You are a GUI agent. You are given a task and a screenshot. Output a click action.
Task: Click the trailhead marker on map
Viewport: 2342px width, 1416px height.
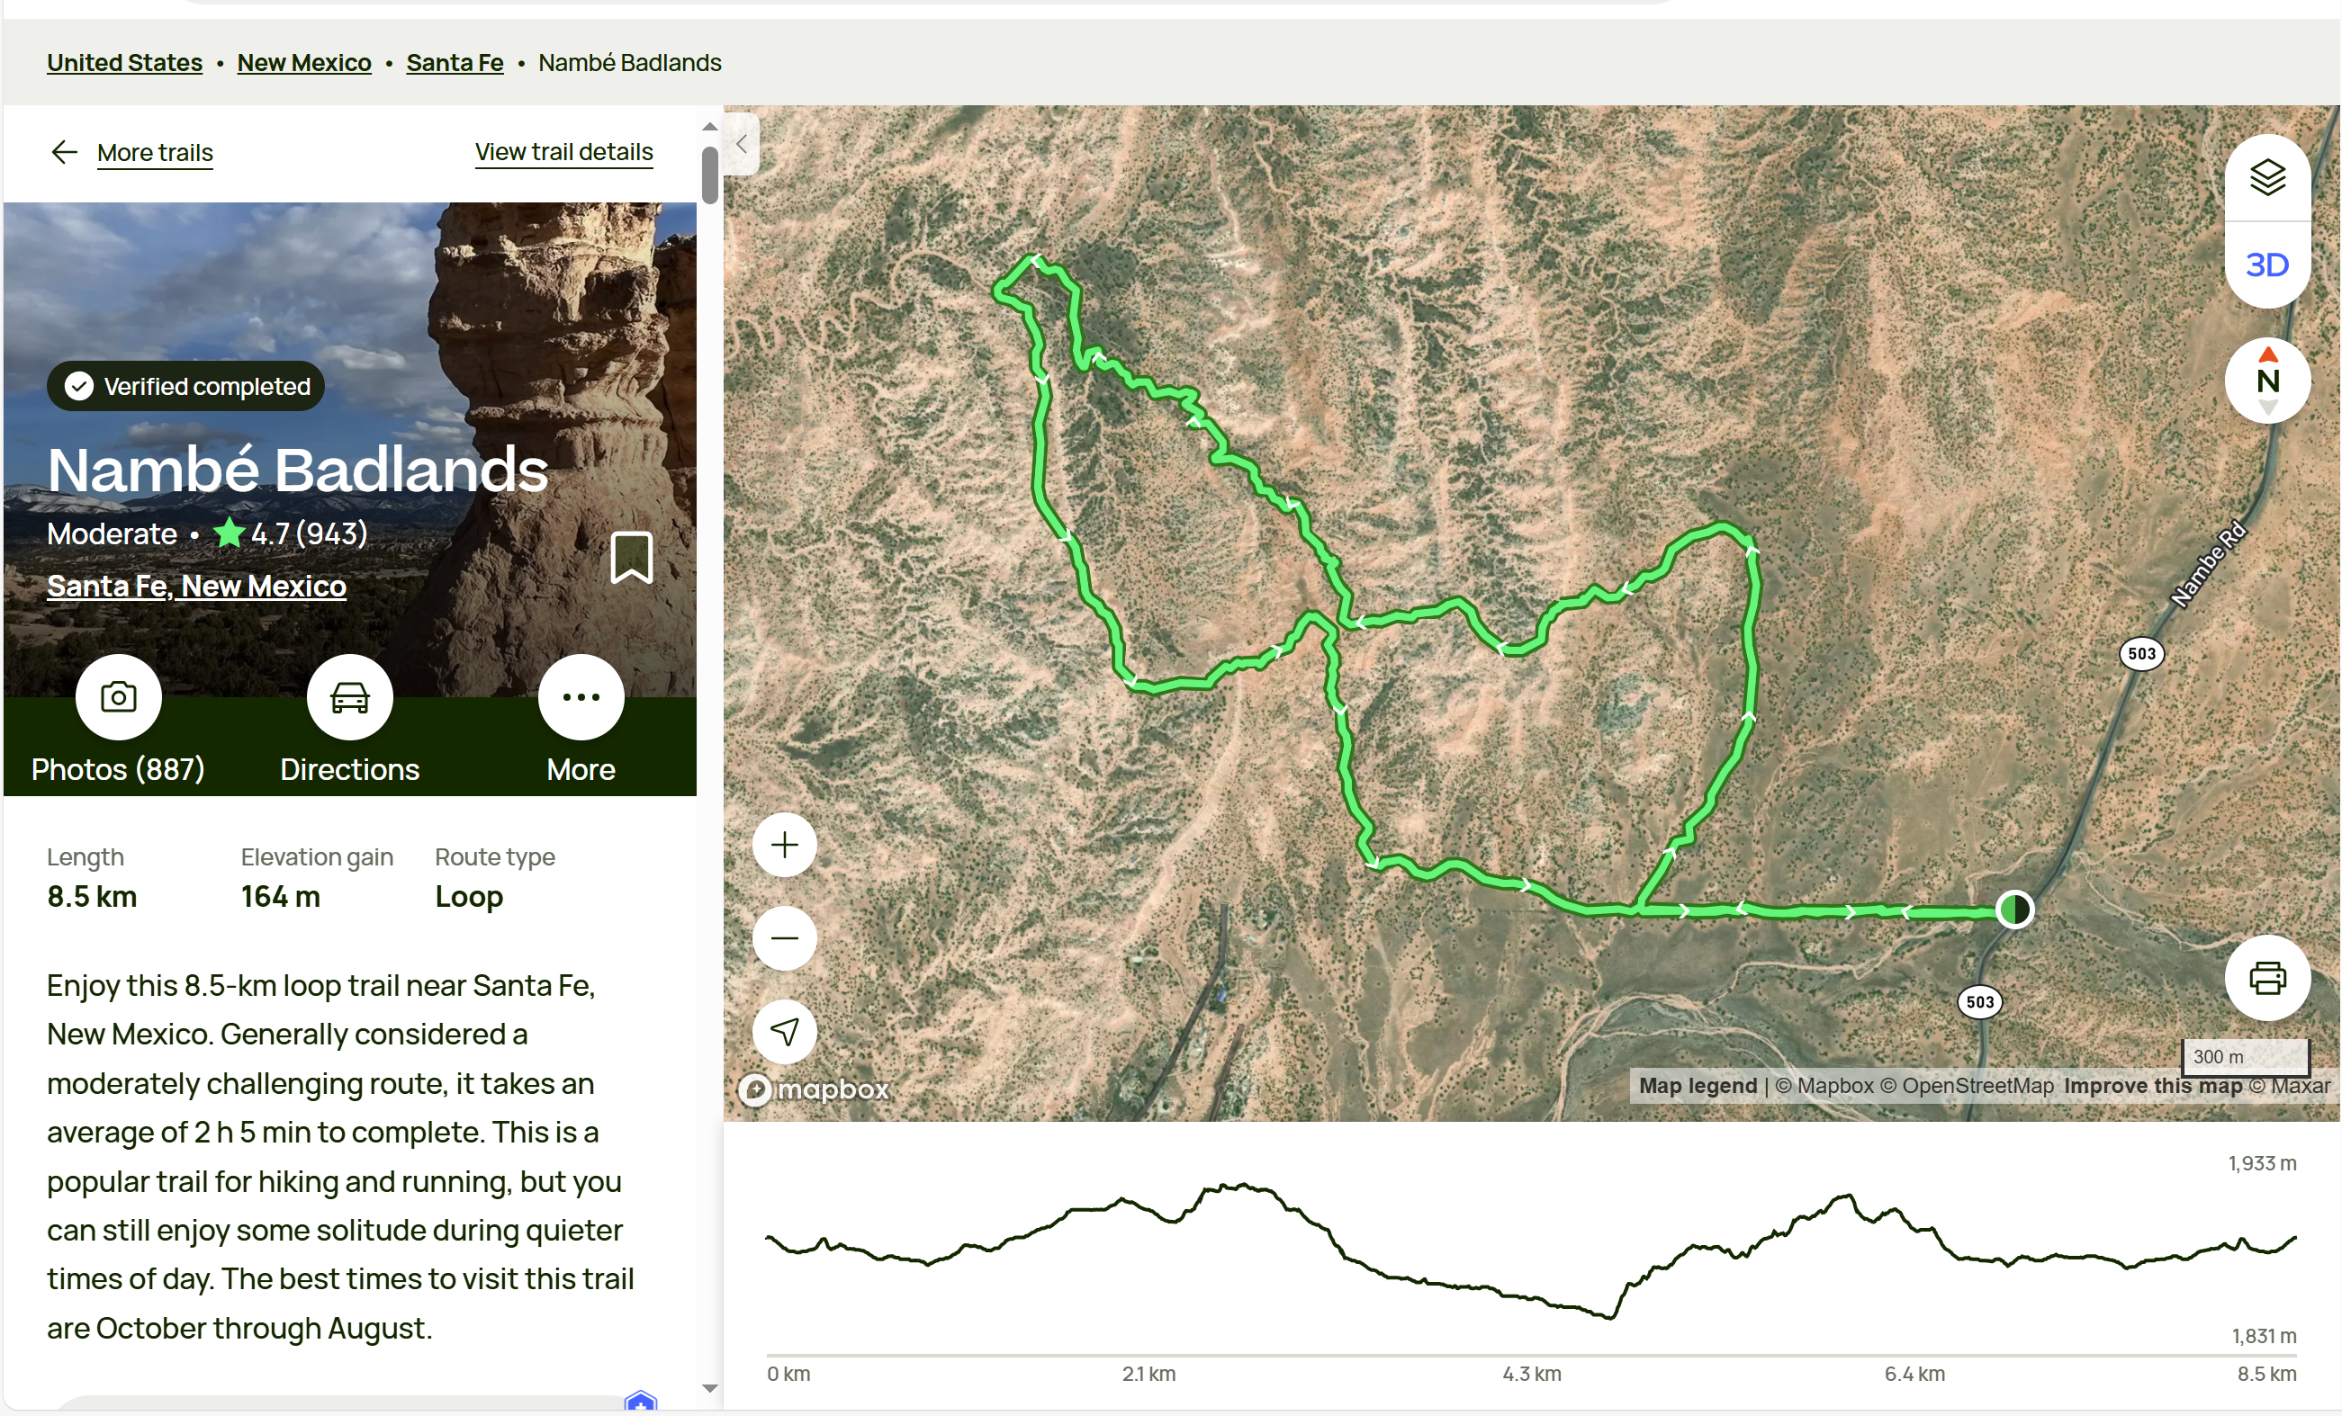pyautogui.click(x=2014, y=909)
